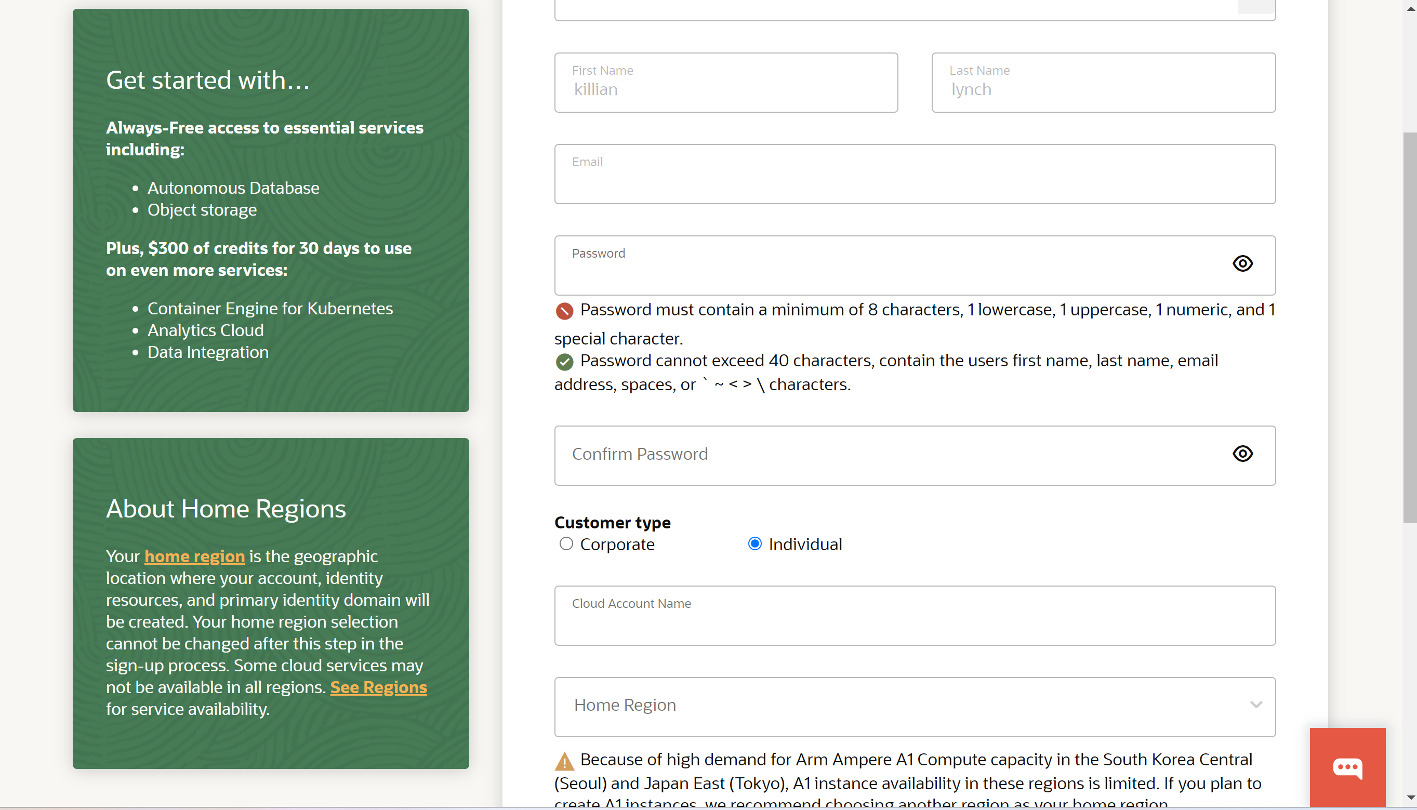Focus the Last Name field
Viewport: 1417px width, 810px height.
click(x=1103, y=82)
